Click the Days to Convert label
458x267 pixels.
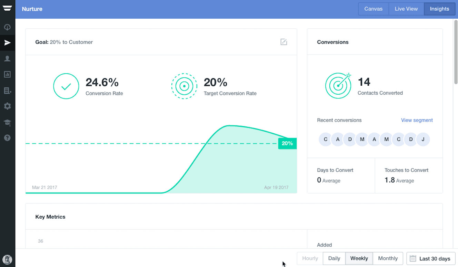click(x=335, y=170)
